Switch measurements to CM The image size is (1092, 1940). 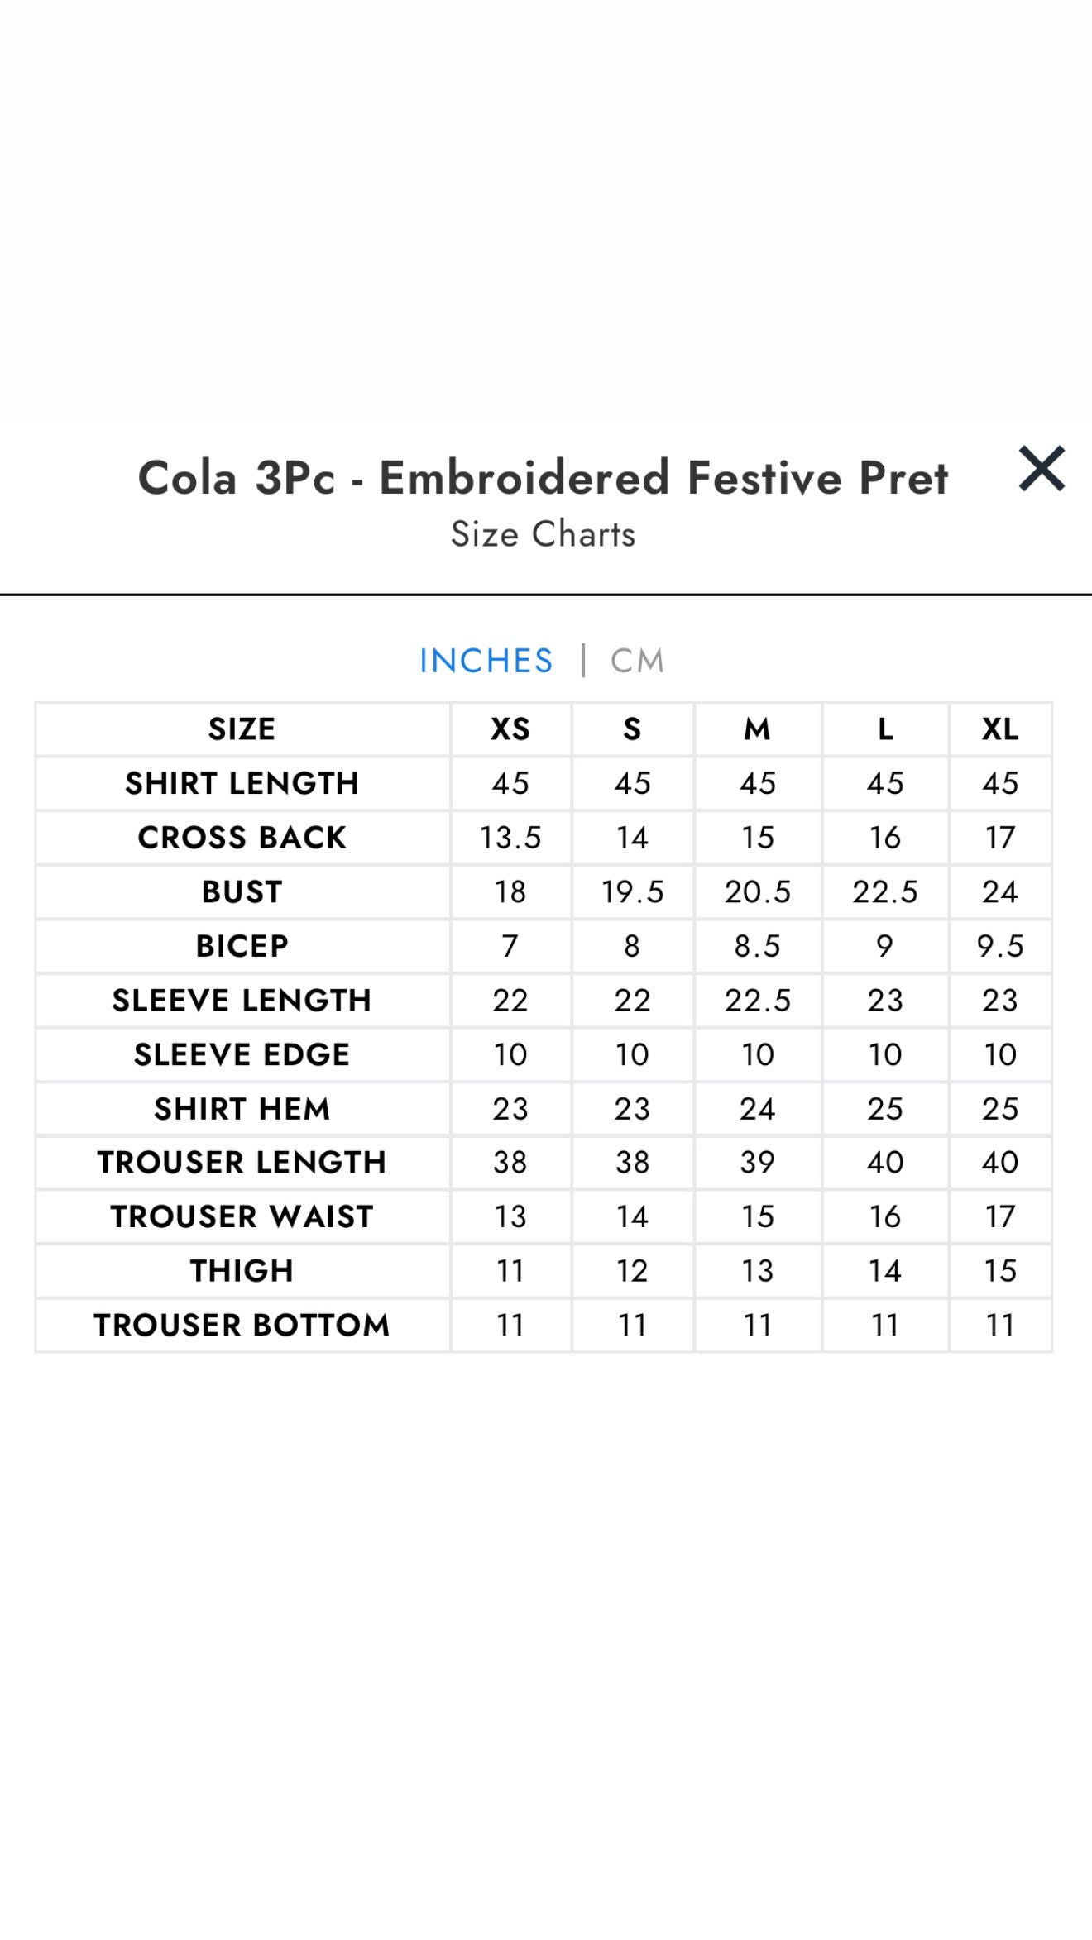pyautogui.click(x=637, y=661)
